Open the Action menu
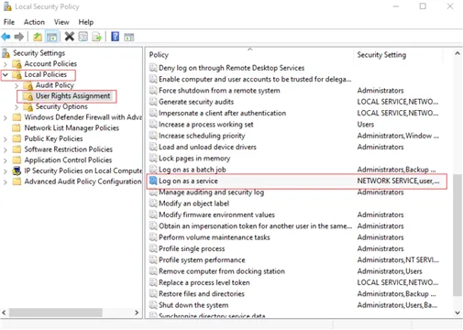The height and width of the screenshot is (330, 463). point(34,22)
